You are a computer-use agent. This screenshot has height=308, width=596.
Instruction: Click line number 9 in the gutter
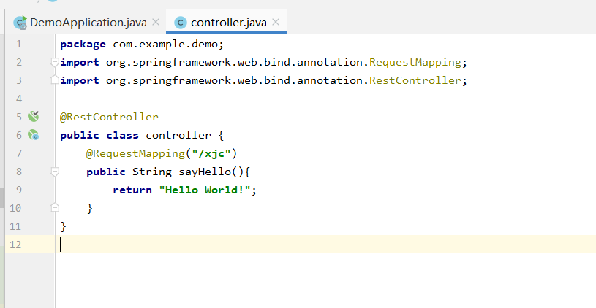(19, 190)
